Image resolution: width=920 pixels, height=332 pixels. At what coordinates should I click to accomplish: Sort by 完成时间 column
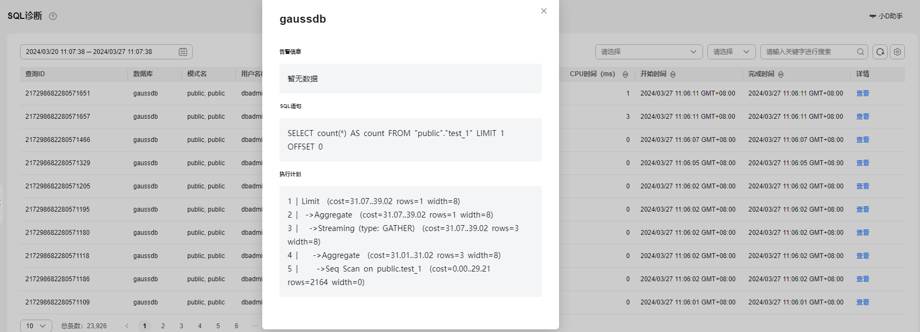[781, 74]
